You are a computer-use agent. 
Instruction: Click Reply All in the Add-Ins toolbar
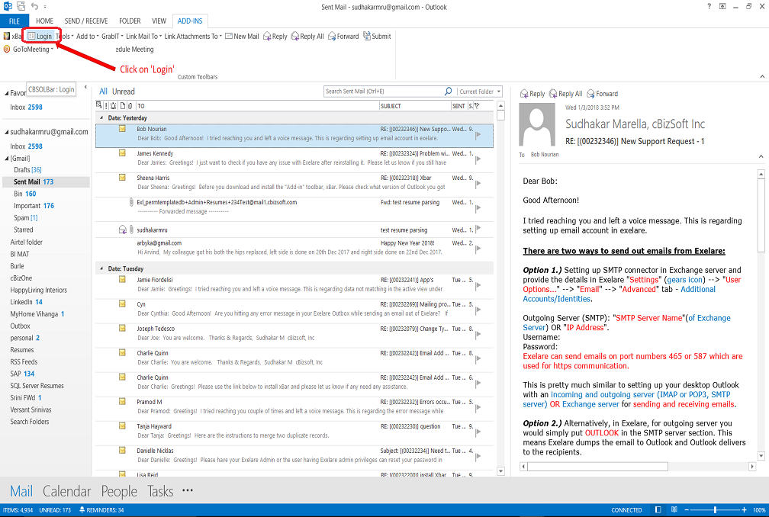coord(307,37)
